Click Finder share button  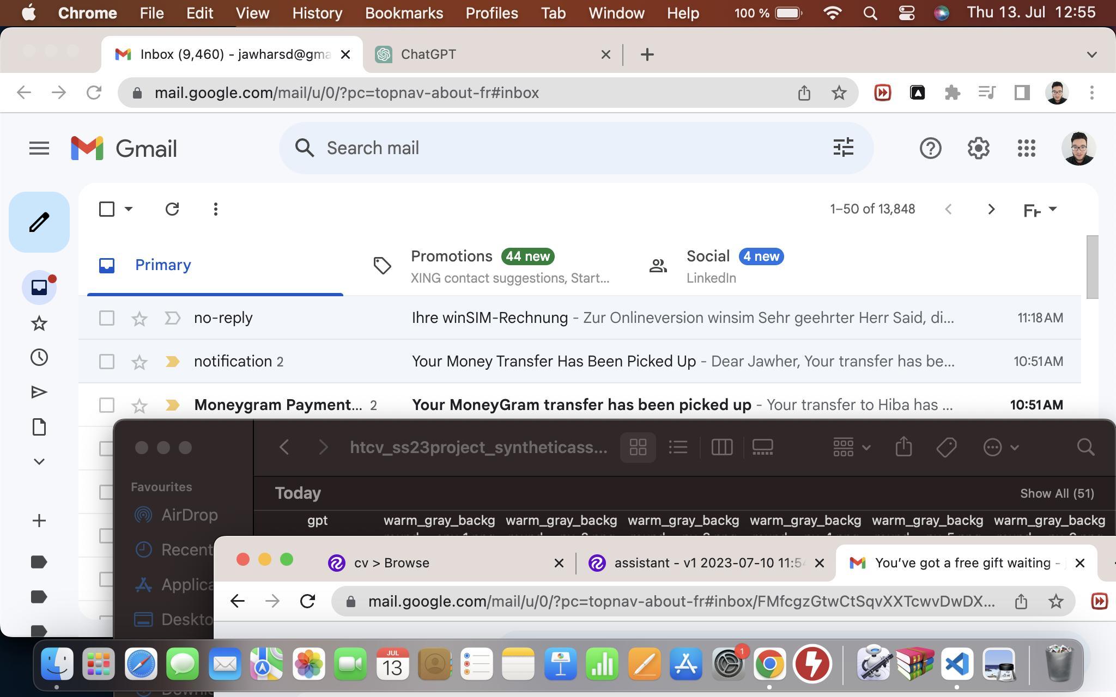coord(903,447)
